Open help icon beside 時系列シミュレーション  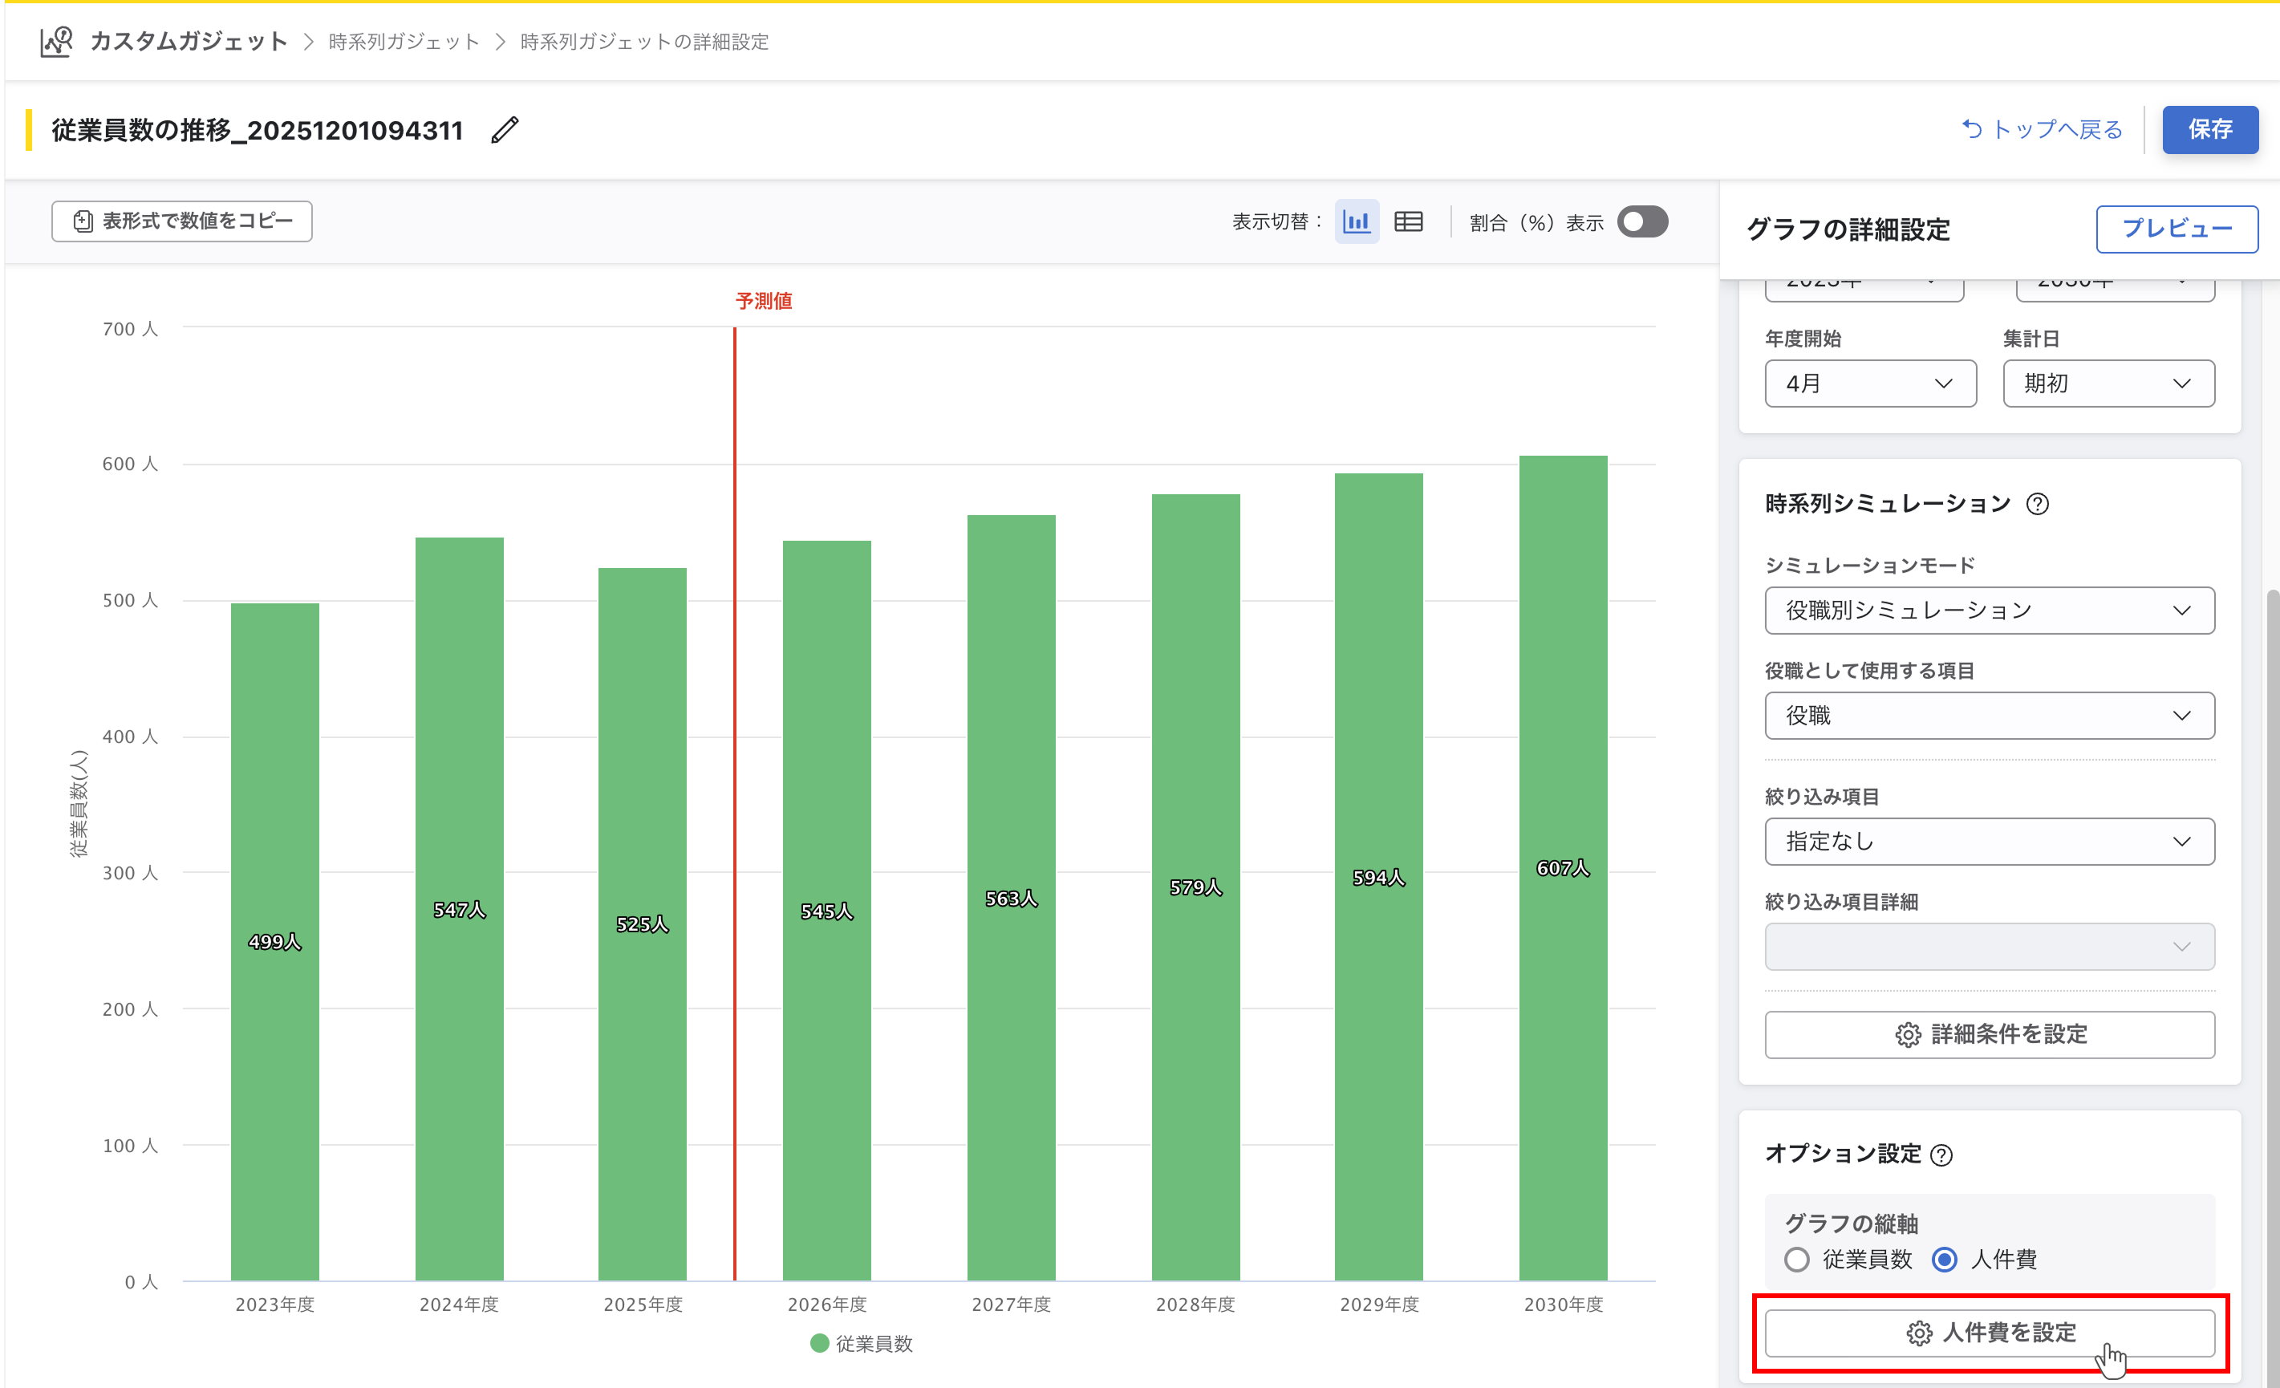[2037, 505]
